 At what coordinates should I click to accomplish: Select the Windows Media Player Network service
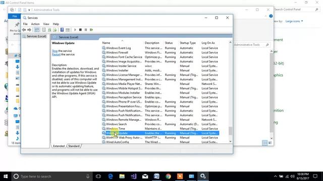click(160, 84)
